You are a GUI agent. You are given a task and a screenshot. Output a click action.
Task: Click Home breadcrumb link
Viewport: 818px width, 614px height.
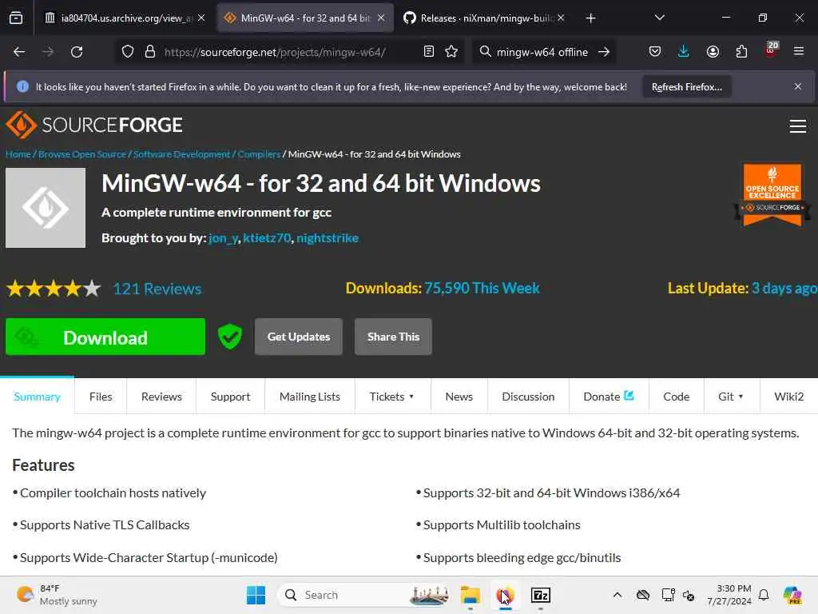pyautogui.click(x=18, y=154)
